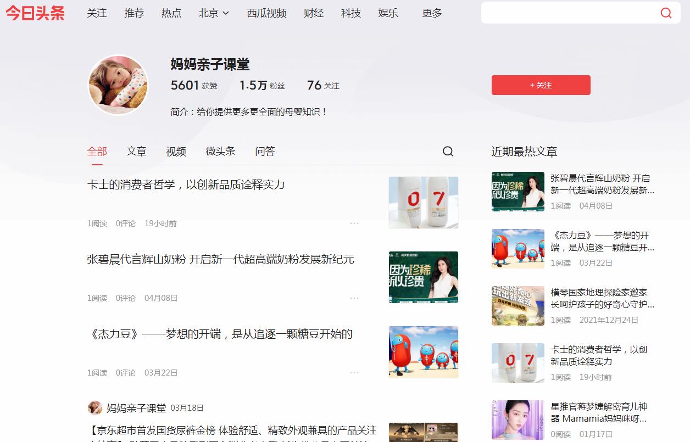The width and height of the screenshot is (690, 442).
Task: Open thumbnail of 京东超市 post
Action: coord(423,432)
